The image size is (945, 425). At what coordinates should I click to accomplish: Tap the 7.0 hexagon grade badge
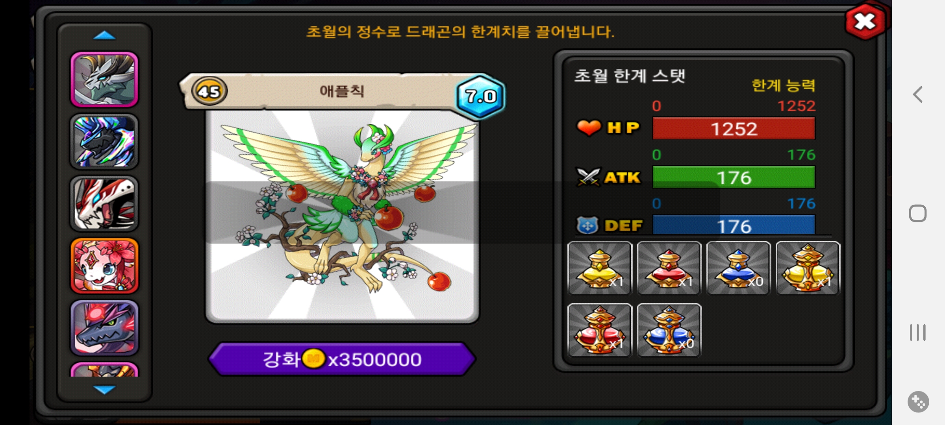pyautogui.click(x=480, y=96)
